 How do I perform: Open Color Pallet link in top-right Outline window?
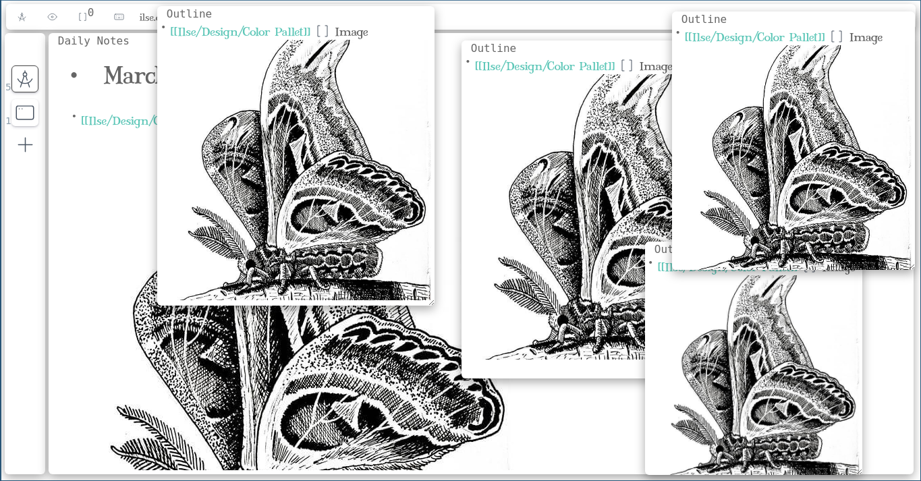pyautogui.click(x=755, y=37)
